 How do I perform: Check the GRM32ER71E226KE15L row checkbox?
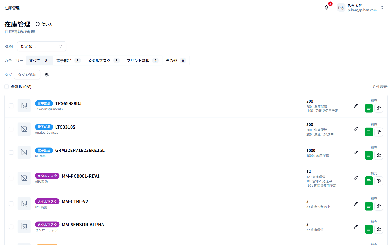point(11,152)
